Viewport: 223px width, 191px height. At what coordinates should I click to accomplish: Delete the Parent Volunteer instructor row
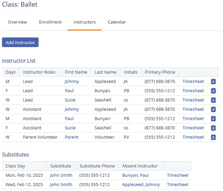point(213,137)
